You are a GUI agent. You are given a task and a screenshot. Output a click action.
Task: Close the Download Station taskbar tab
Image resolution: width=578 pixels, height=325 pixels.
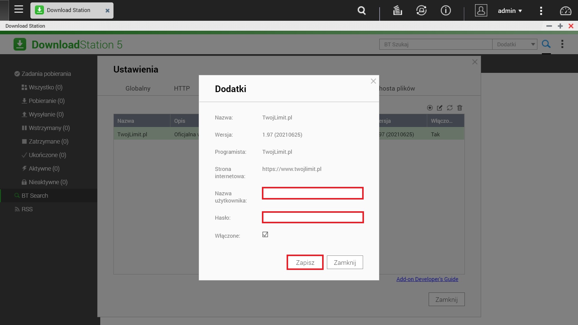click(x=107, y=11)
